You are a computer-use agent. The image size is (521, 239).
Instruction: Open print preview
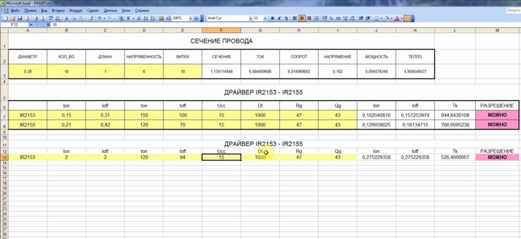pos(42,18)
